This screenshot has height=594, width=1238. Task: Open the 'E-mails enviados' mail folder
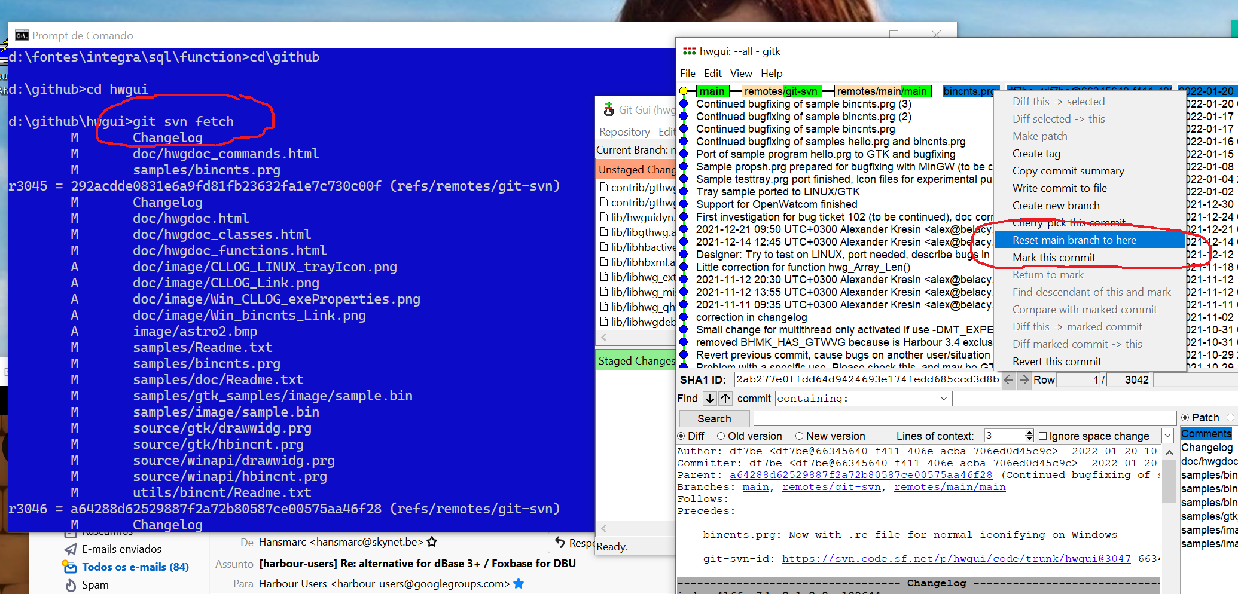[122, 549]
